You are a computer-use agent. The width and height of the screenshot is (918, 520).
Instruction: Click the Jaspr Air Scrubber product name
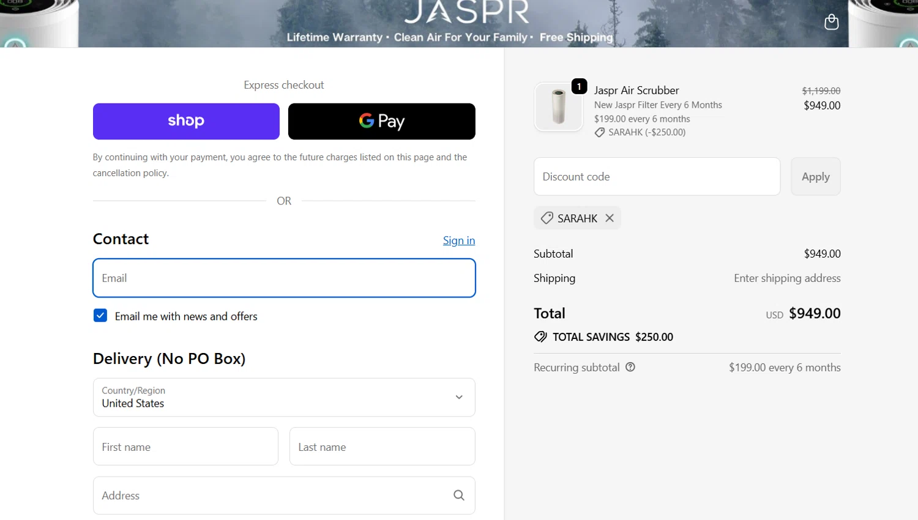tap(636, 90)
